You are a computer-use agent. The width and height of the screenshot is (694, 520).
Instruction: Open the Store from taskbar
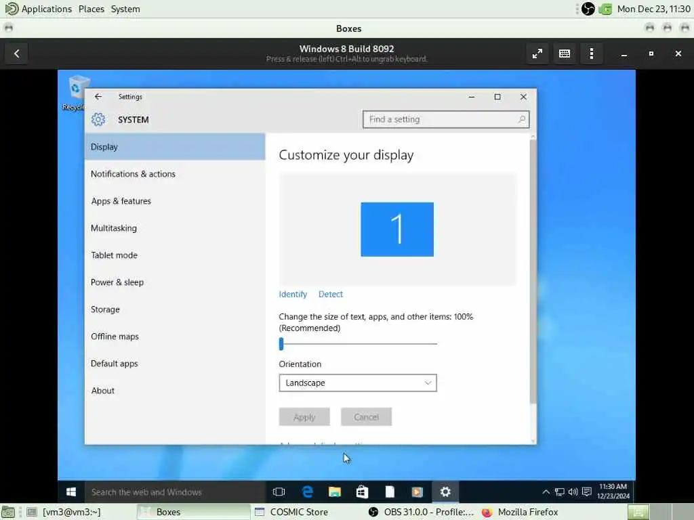[x=362, y=492]
